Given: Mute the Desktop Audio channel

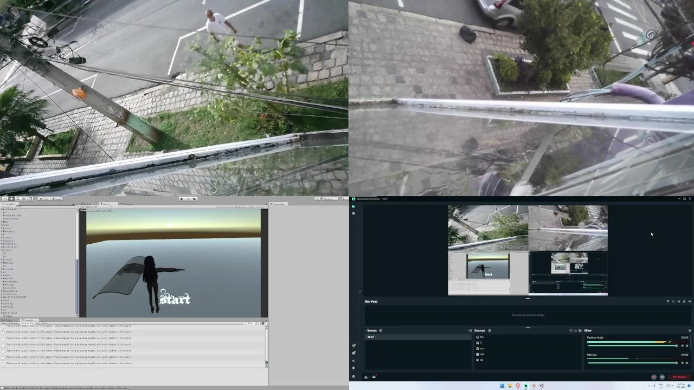Looking at the screenshot, I should point(682,346).
